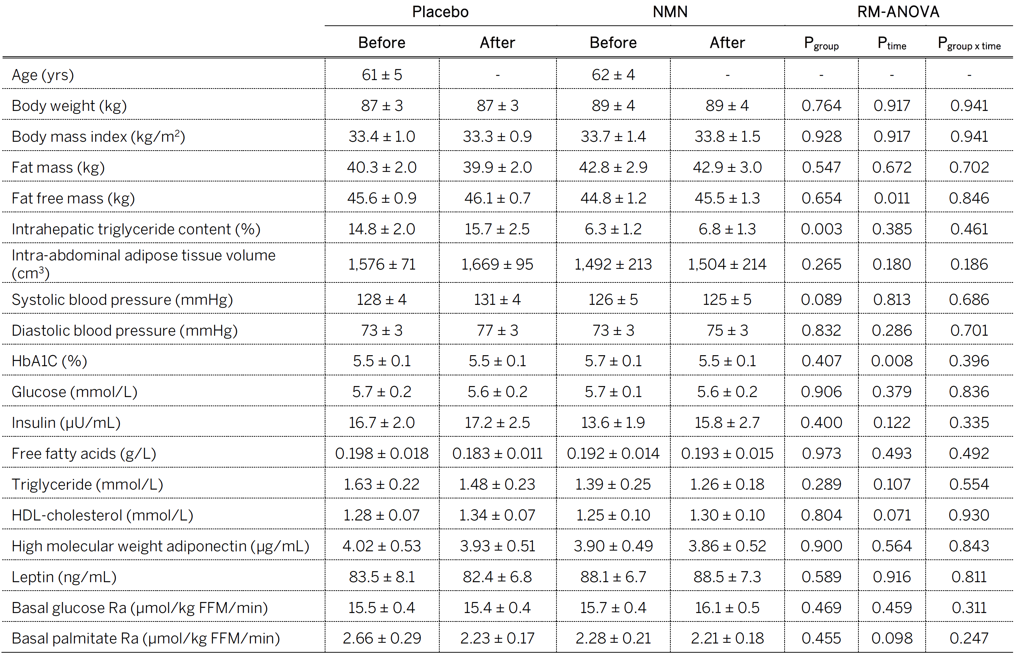
Task: Click the Leptin (ng/mL) row label
Action: click(64, 577)
